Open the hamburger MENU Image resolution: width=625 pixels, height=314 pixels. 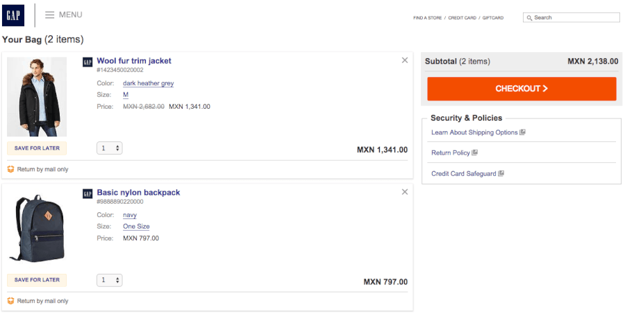(x=63, y=15)
